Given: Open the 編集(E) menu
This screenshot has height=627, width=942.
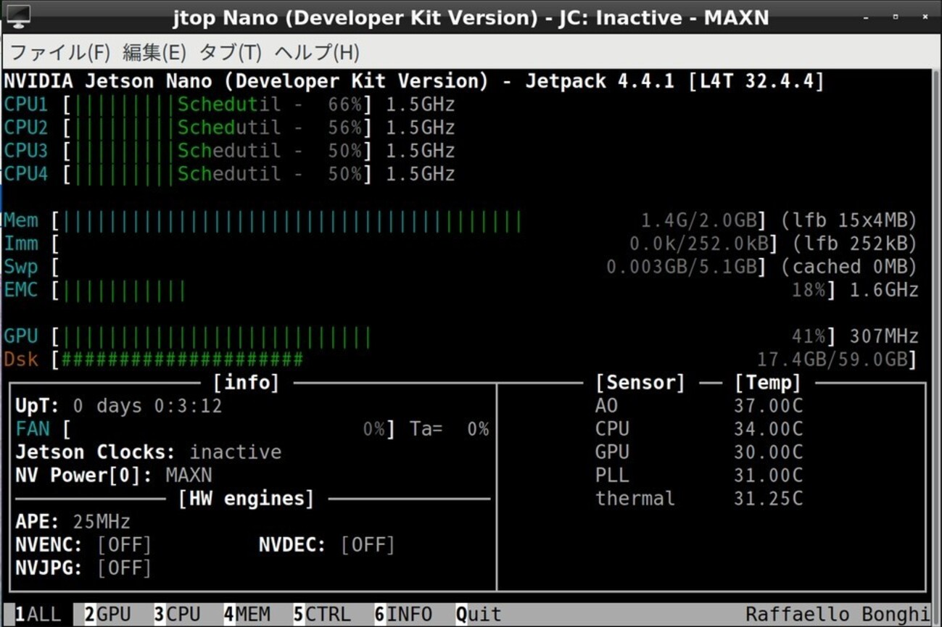Looking at the screenshot, I should 154,52.
